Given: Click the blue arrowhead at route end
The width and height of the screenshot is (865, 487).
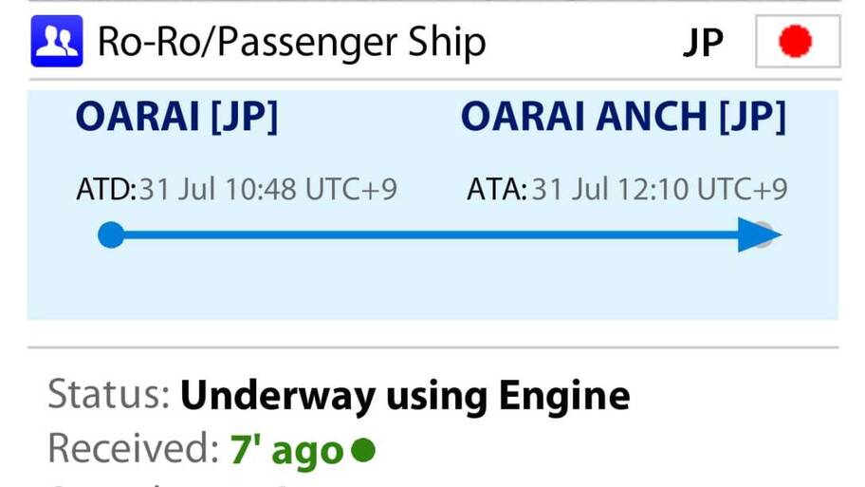Looking at the screenshot, I should tap(760, 234).
